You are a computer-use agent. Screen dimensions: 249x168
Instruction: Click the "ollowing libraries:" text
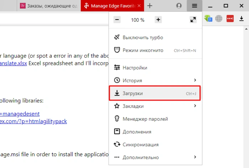[x=22, y=101]
